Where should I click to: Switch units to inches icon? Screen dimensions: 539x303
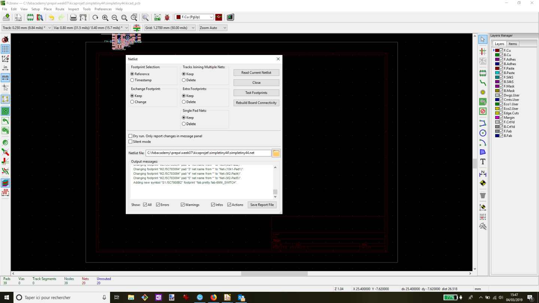point(5,68)
